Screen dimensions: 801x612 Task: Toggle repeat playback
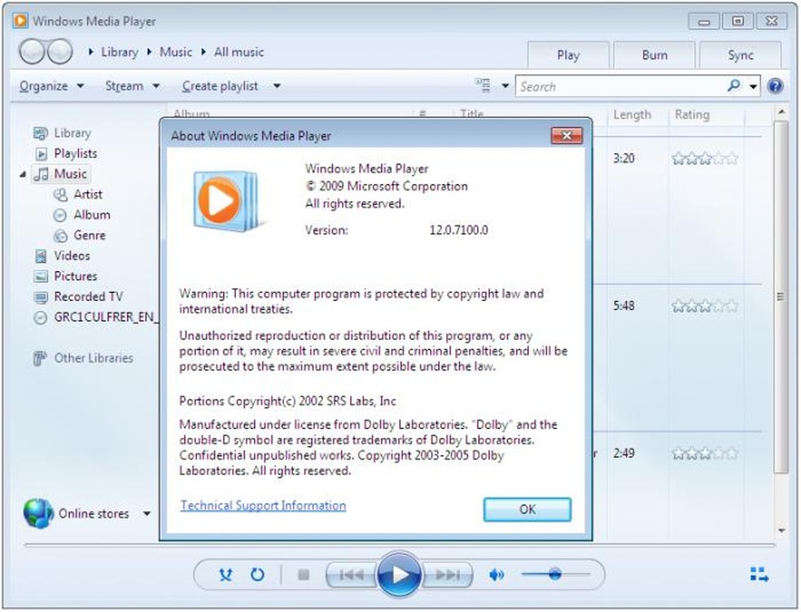point(258,575)
